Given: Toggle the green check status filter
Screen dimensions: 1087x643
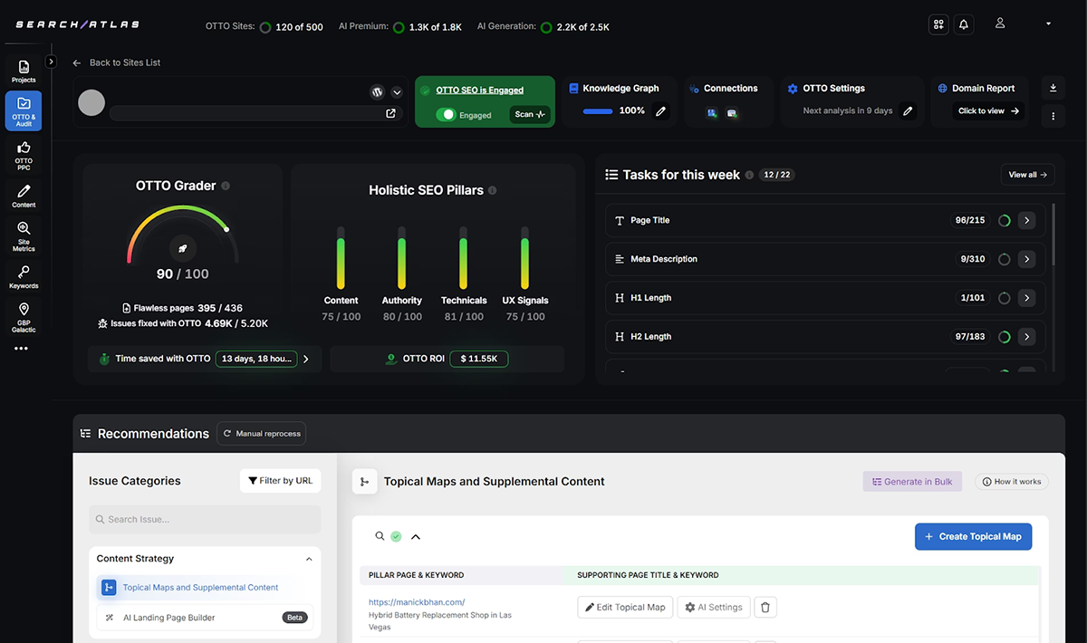Looking at the screenshot, I should click(x=397, y=536).
